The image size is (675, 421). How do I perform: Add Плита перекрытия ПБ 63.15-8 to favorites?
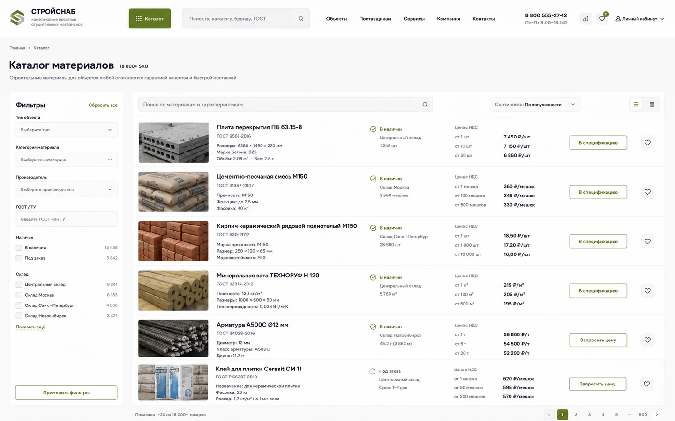[x=647, y=143]
